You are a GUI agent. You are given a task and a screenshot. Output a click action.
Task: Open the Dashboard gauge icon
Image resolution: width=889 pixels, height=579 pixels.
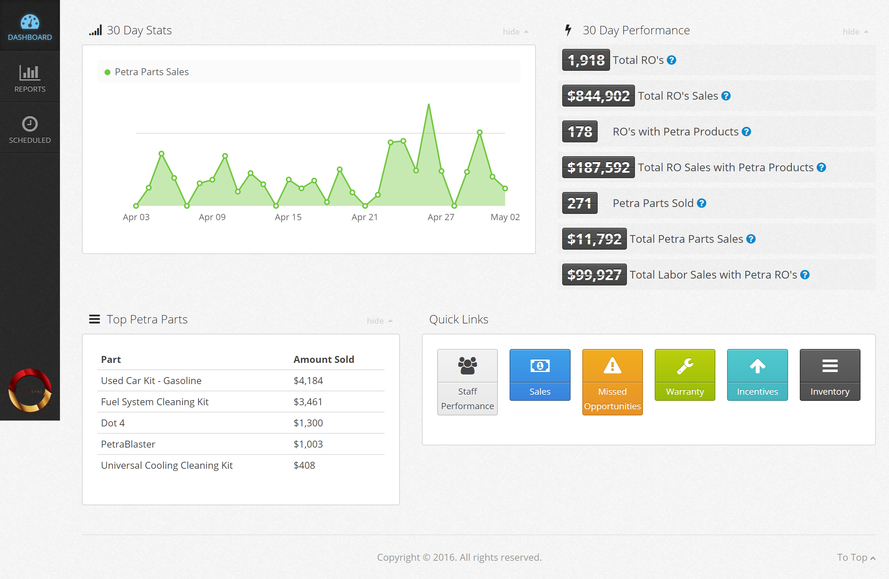point(30,22)
